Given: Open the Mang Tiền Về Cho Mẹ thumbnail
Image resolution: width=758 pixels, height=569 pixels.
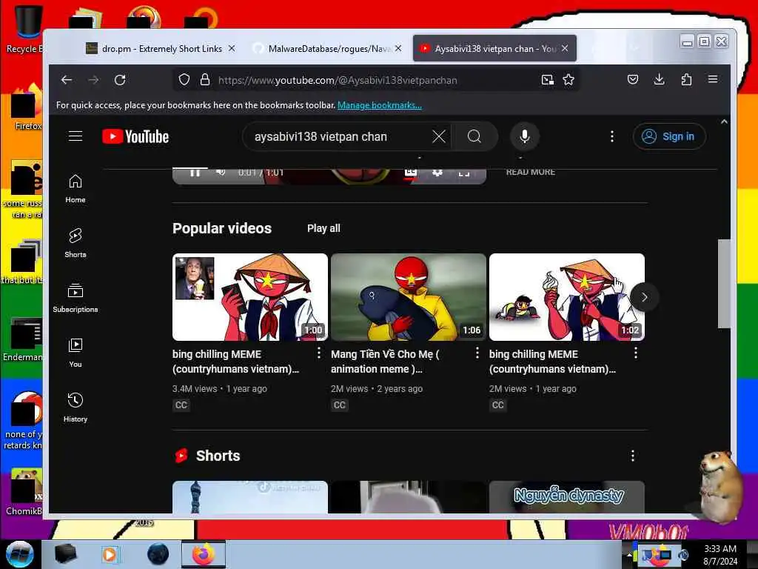Looking at the screenshot, I should 409,297.
